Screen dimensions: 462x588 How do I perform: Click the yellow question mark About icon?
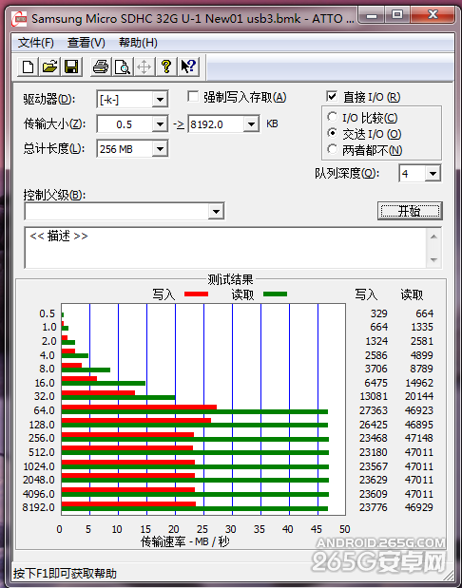(166, 67)
